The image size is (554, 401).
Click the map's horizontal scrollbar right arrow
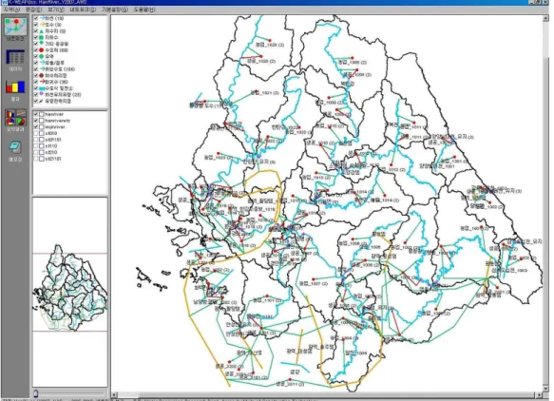(540, 394)
